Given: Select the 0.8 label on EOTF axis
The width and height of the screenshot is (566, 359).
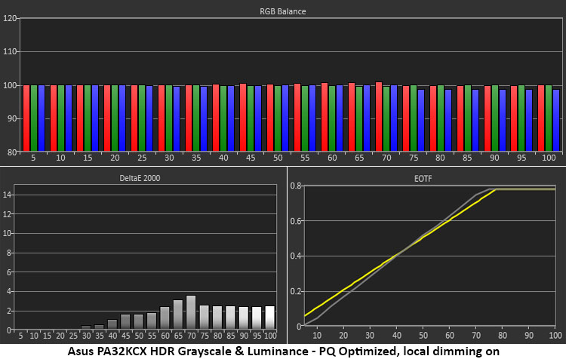Looking at the screenshot, I should click(296, 186).
